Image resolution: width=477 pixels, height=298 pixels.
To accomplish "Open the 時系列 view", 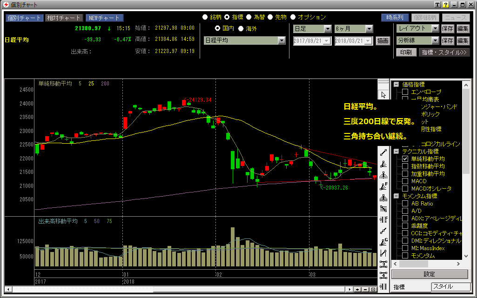I will (x=395, y=18).
